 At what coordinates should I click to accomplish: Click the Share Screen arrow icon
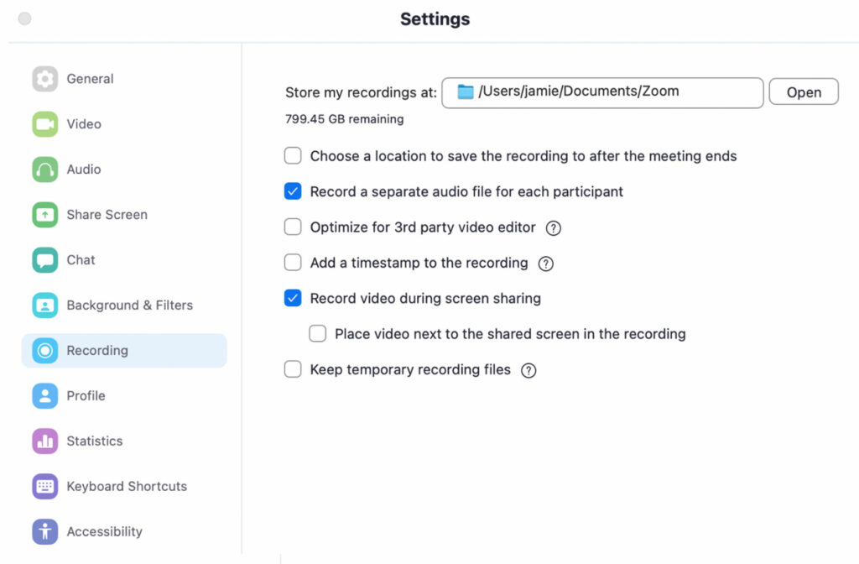point(45,215)
